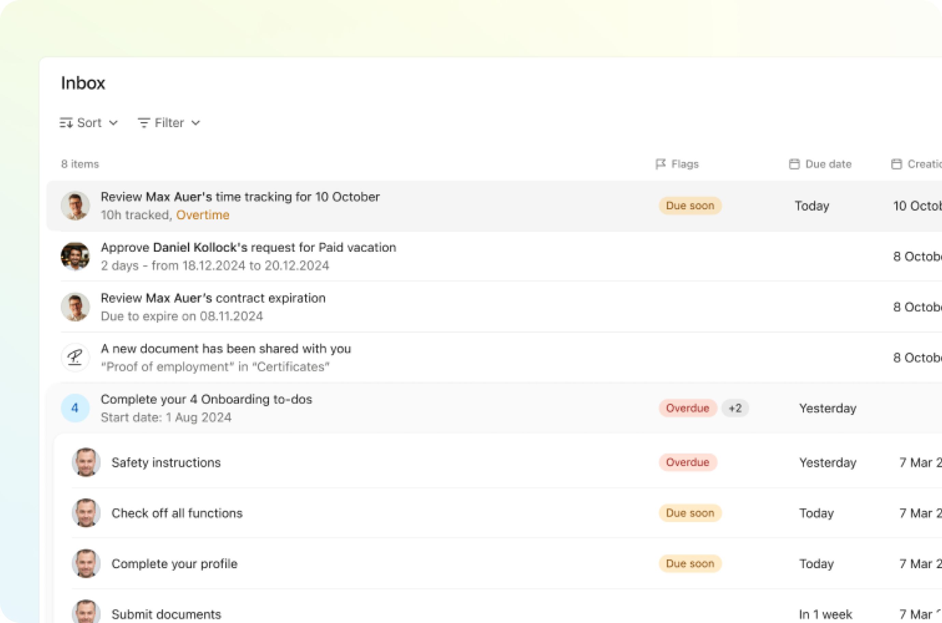
Task: Click the blue number 4 onboarding badge
Action: (x=75, y=407)
